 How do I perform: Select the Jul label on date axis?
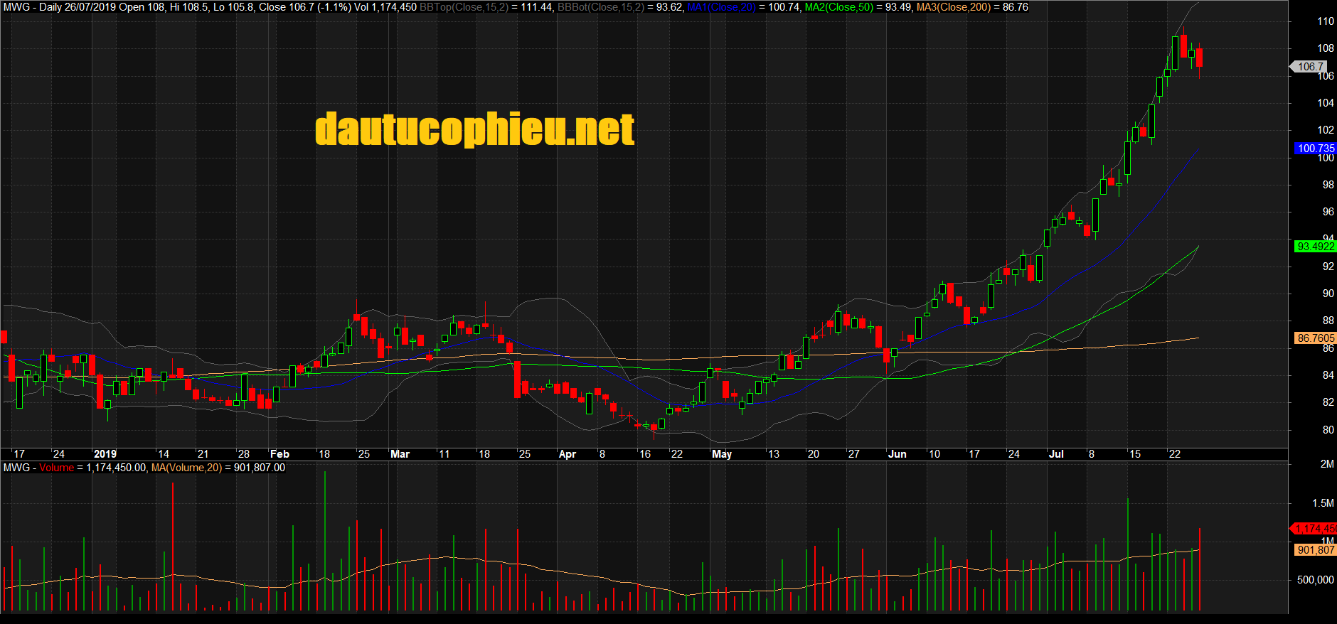(1056, 454)
